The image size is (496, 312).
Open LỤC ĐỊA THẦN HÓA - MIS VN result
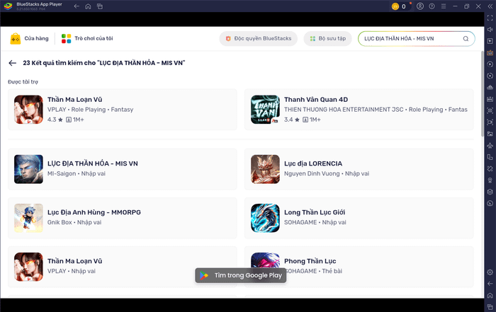pyautogui.click(x=122, y=169)
